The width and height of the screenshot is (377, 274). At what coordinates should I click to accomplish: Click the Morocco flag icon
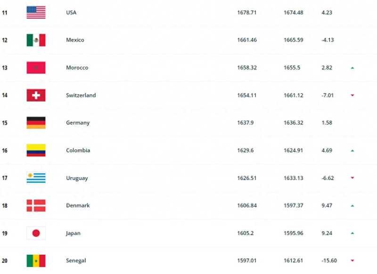pos(36,68)
